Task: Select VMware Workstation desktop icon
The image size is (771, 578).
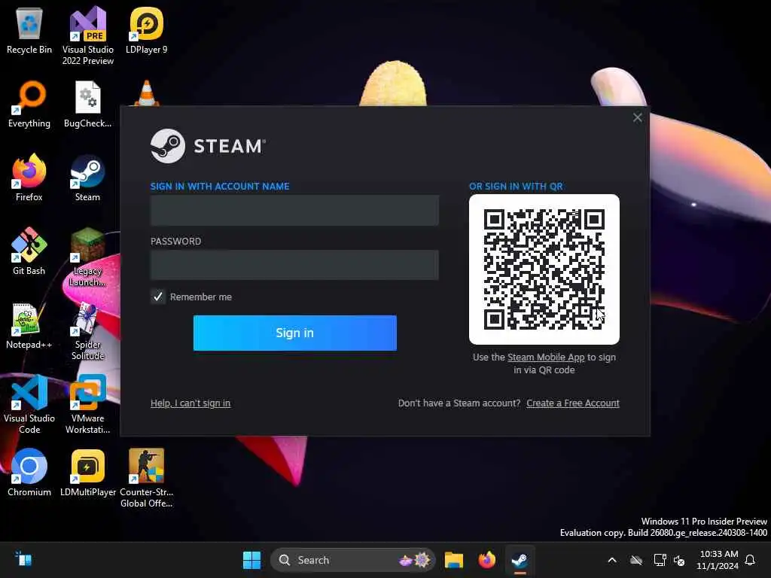Action: point(87,404)
